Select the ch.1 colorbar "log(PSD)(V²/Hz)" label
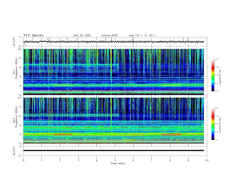233x180 pixels. (x=220, y=77)
